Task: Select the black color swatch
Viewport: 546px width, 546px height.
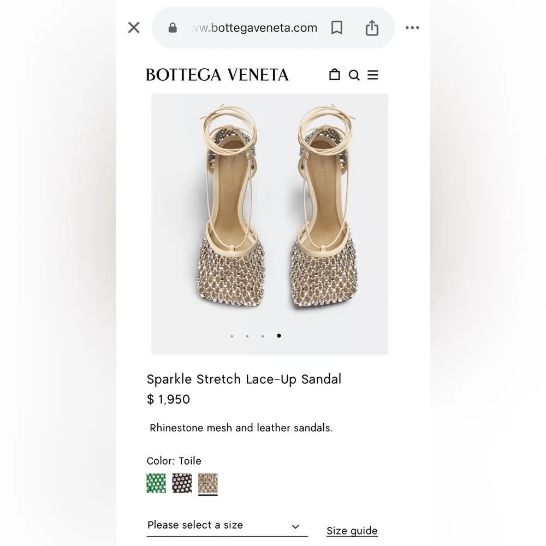Action: tap(182, 483)
